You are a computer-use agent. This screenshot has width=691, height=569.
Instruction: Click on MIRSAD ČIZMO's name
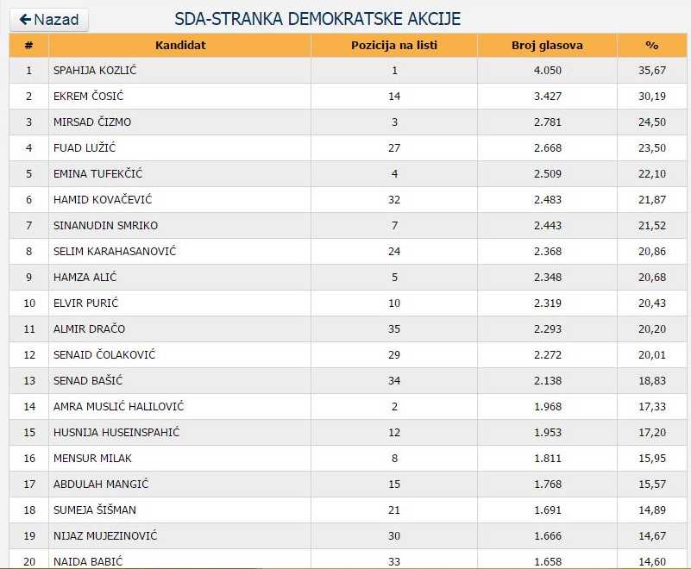[92, 122]
